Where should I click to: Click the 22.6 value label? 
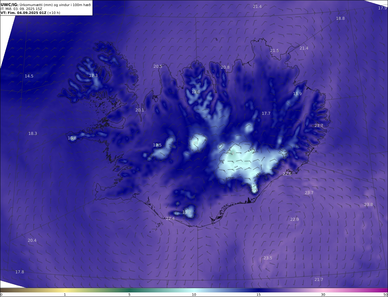click(x=287, y=174)
